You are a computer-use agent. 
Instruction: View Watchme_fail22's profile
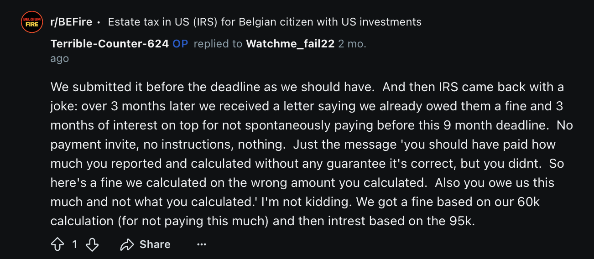pos(290,44)
